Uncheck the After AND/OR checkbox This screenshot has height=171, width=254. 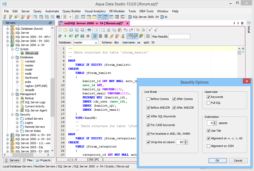(174, 108)
